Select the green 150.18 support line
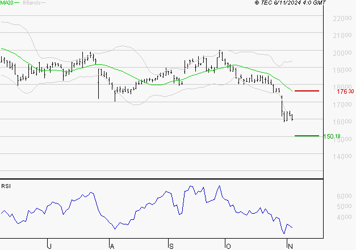Image resolution: width=356 pixels, height=250 pixels. (307, 136)
